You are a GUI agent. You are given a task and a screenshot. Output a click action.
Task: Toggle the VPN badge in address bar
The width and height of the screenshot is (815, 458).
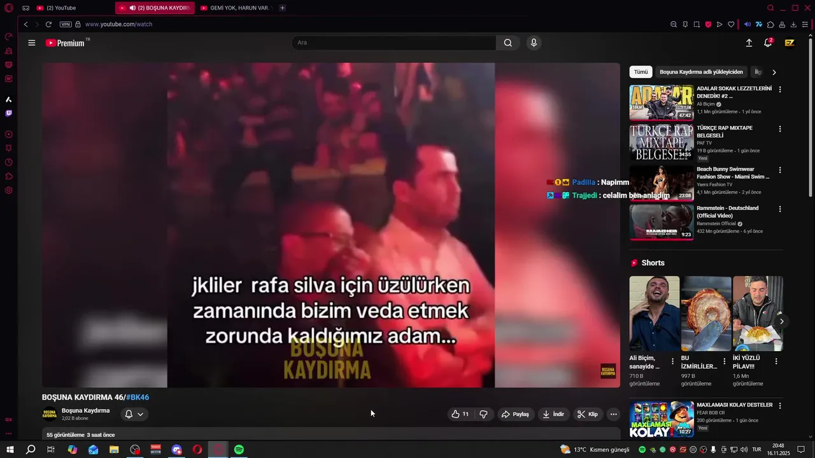(66, 24)
